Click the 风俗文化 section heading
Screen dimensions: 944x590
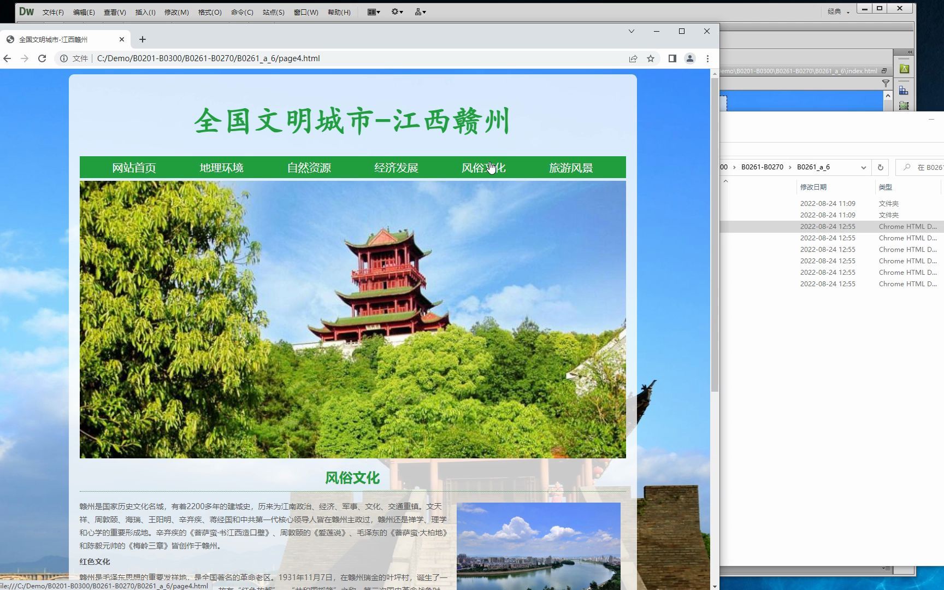pos(352,478)
